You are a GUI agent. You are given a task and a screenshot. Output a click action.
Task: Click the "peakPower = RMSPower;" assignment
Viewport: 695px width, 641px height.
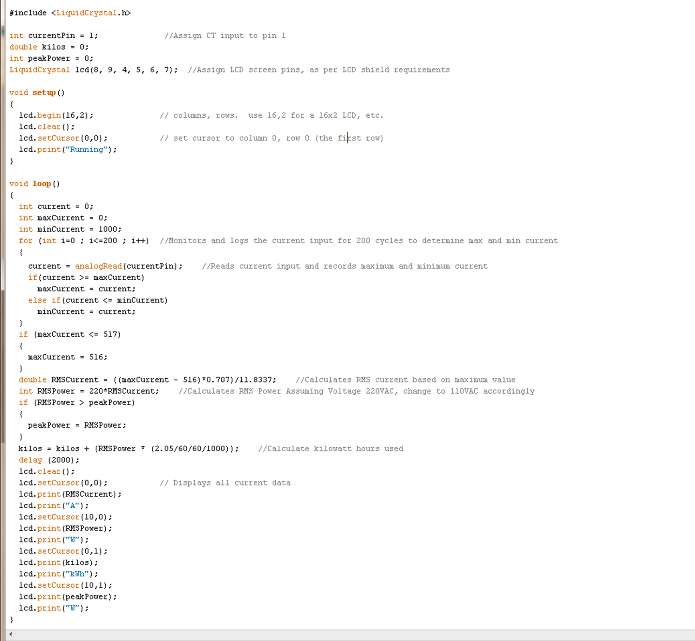click(77, 425)
